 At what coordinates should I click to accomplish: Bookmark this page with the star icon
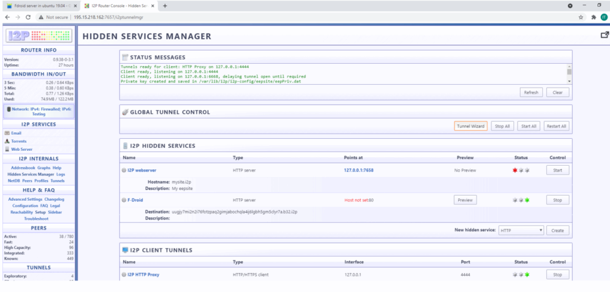pyautogui.click(x=581, y=17)
